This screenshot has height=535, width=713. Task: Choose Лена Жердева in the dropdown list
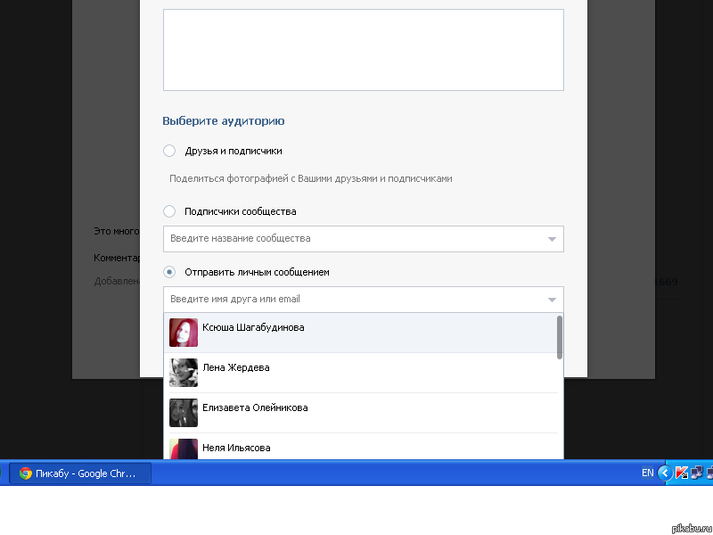[236, 367]
